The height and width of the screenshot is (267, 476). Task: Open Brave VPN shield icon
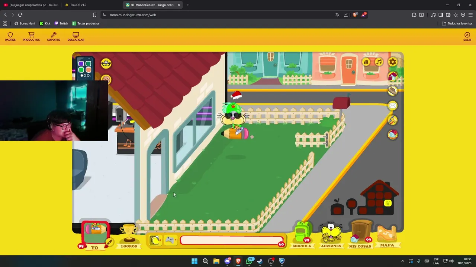coord(463,15)
